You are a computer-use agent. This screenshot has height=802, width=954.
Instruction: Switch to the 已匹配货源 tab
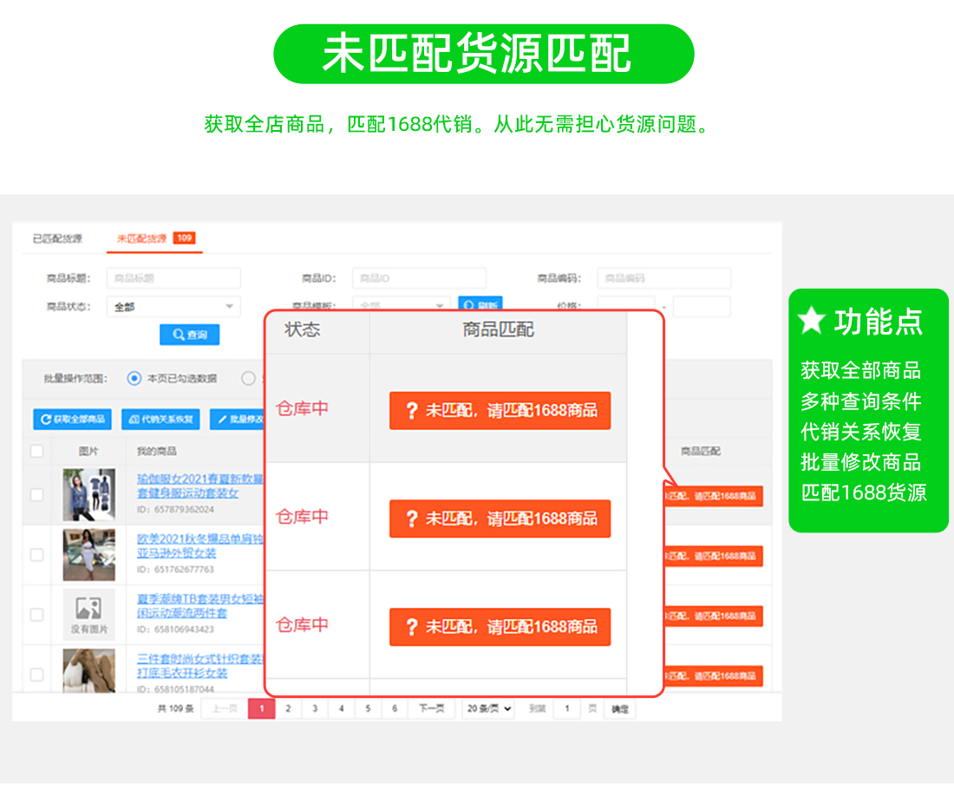point(57,238)
